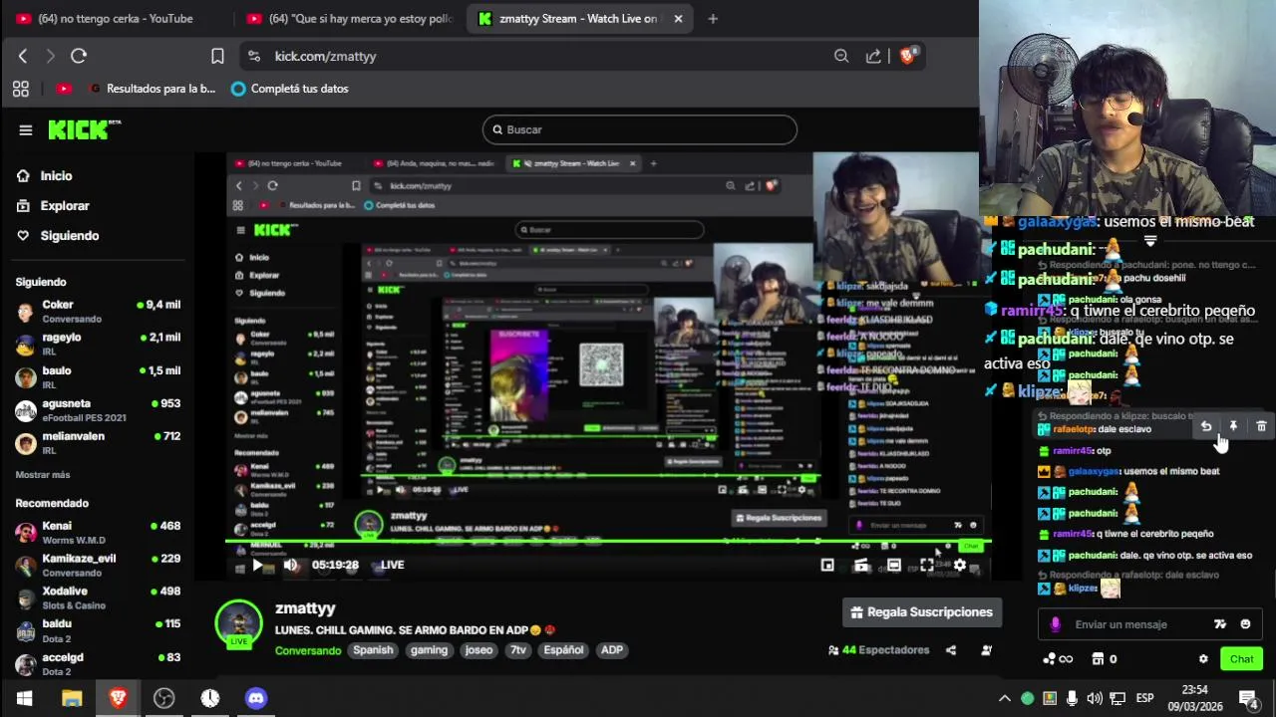Enable picture-in-picture mini player icon
Image resolution: width=1276 pixels, height=717 pixels.
827,565
